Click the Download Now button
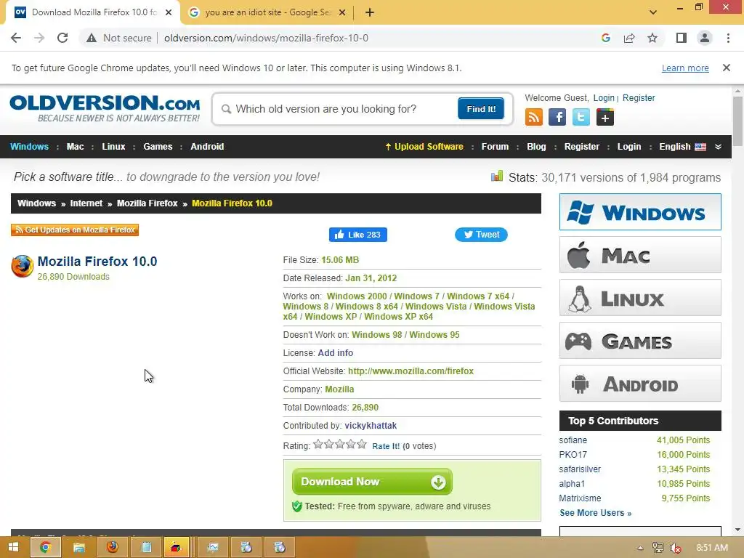Viewport: 744px width, 558px height. (372, 482)
